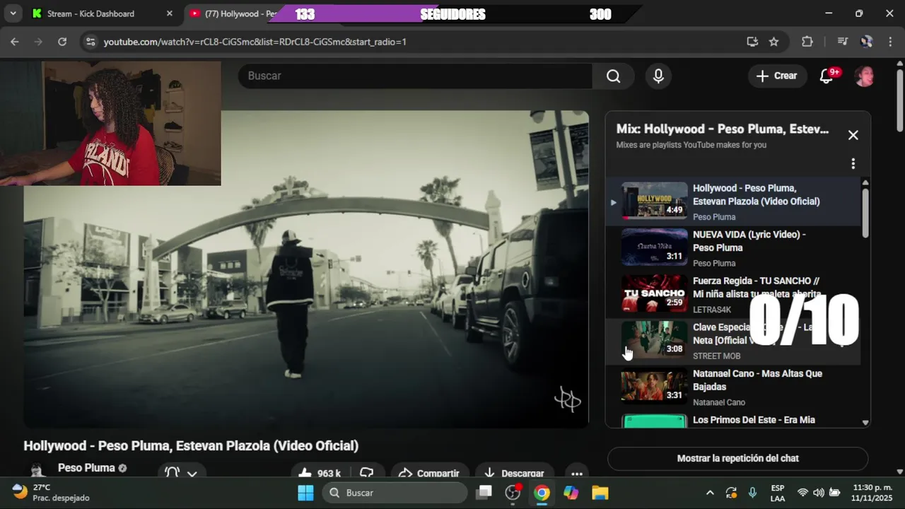Viewport: 905px width, 509px height.
Task: Click the Windows taskbar Buscar search box
Action: pos(395,493)
